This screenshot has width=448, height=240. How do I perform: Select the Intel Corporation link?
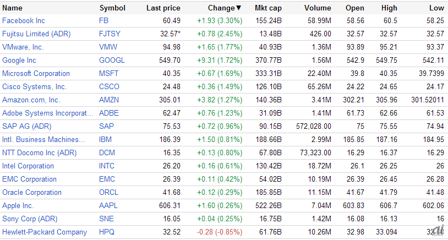(x=28, y=166)
